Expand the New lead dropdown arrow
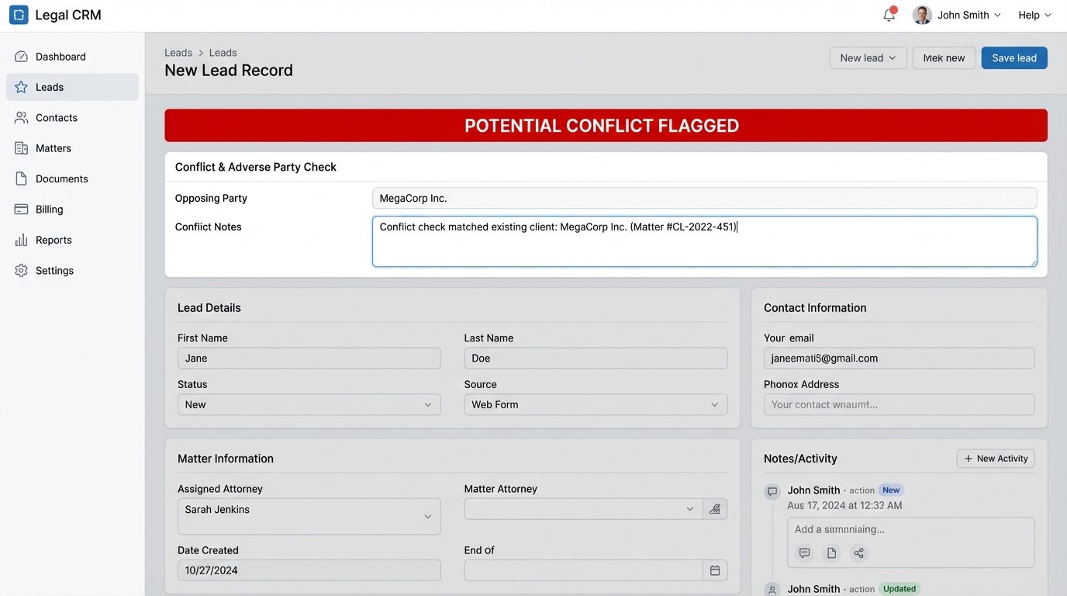 (x=893, y=57)
